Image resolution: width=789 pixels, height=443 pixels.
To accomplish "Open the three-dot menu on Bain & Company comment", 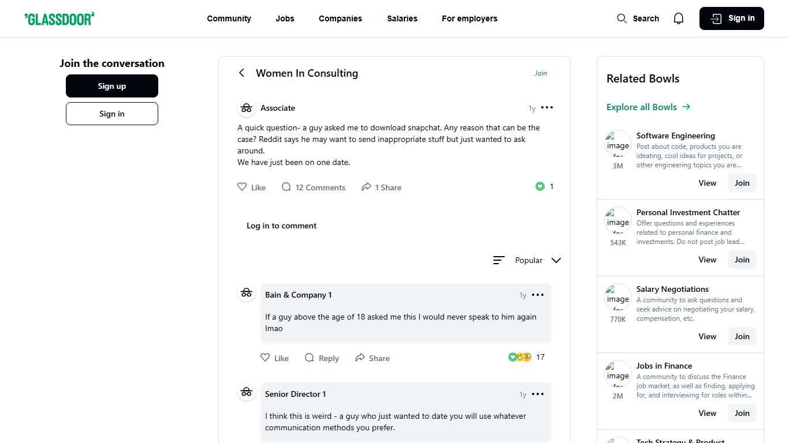I will pyautogui.click(x=537, y=295).
